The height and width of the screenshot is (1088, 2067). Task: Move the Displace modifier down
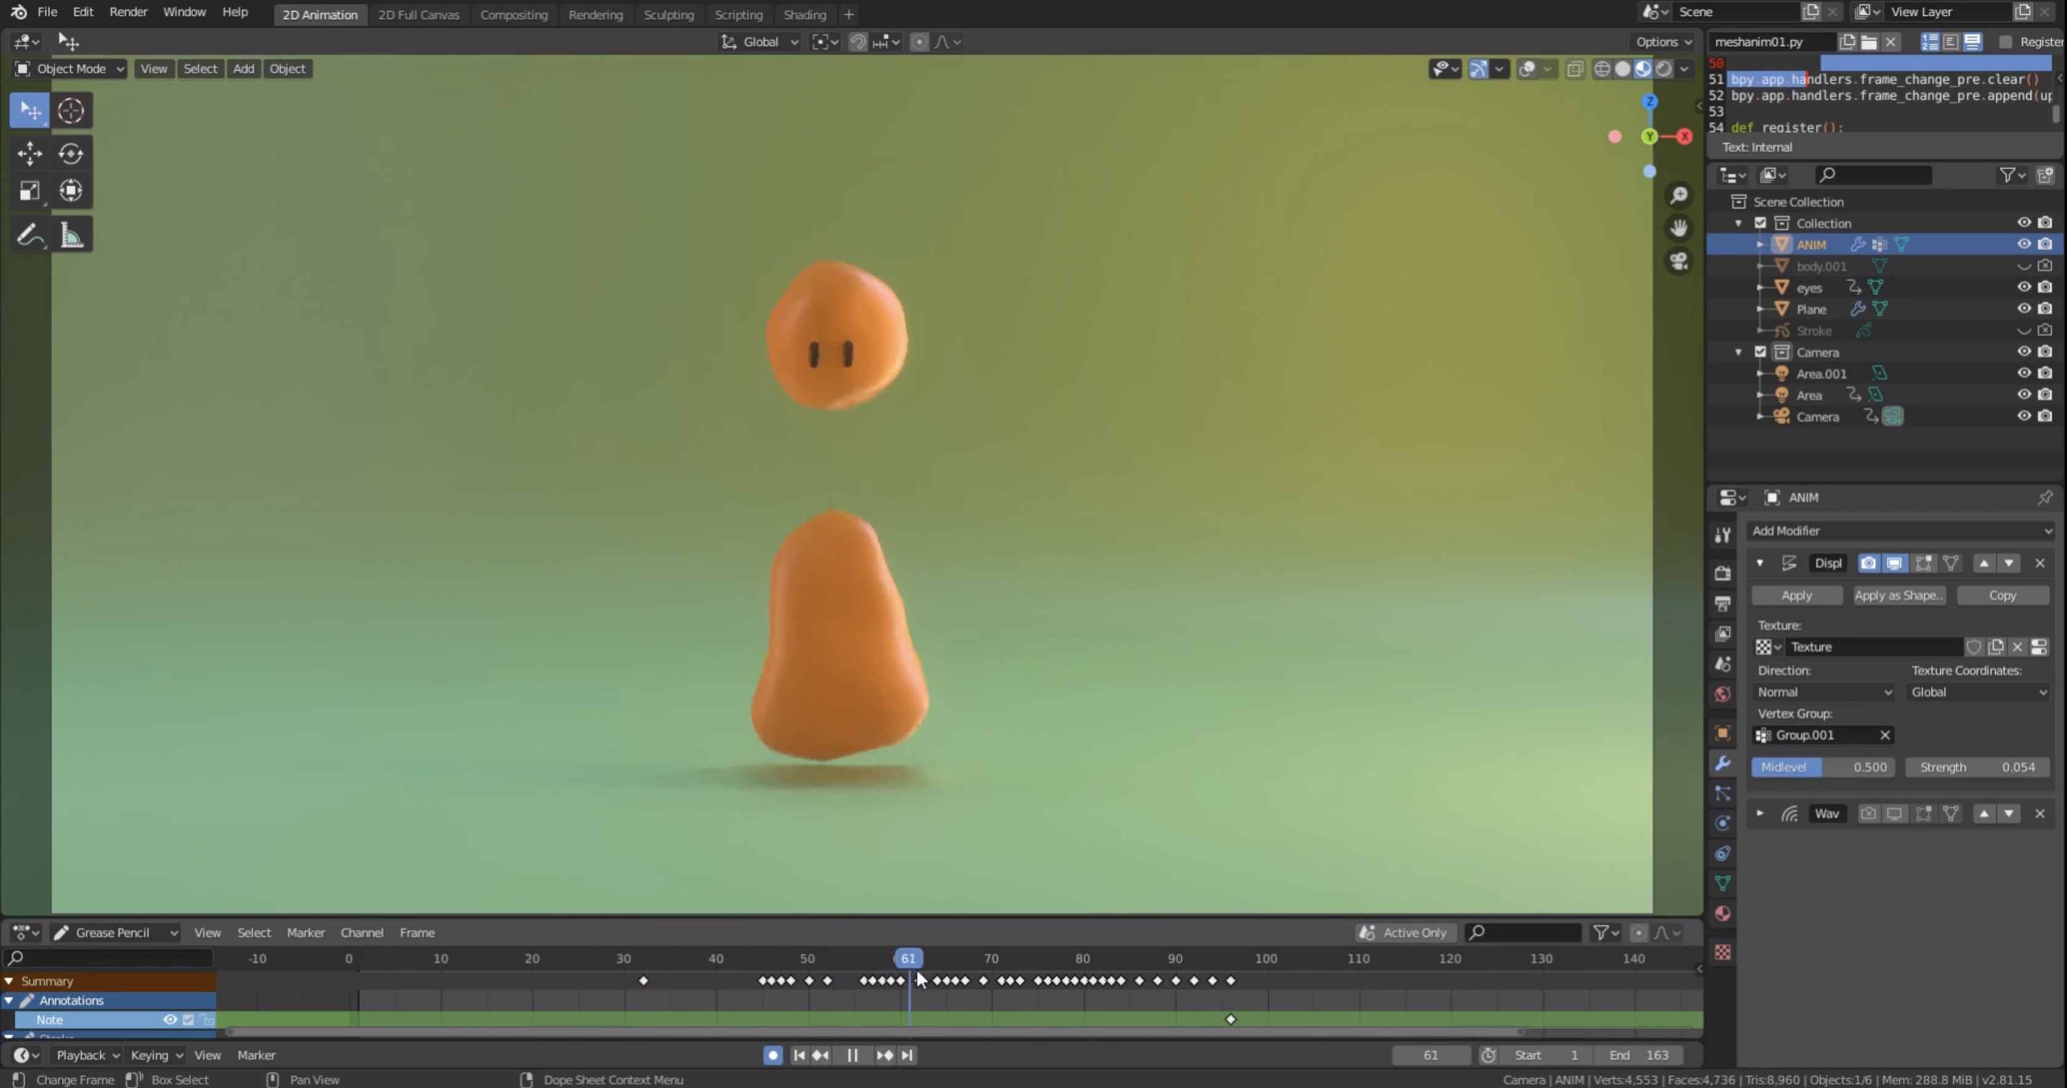coord(2009,563)
